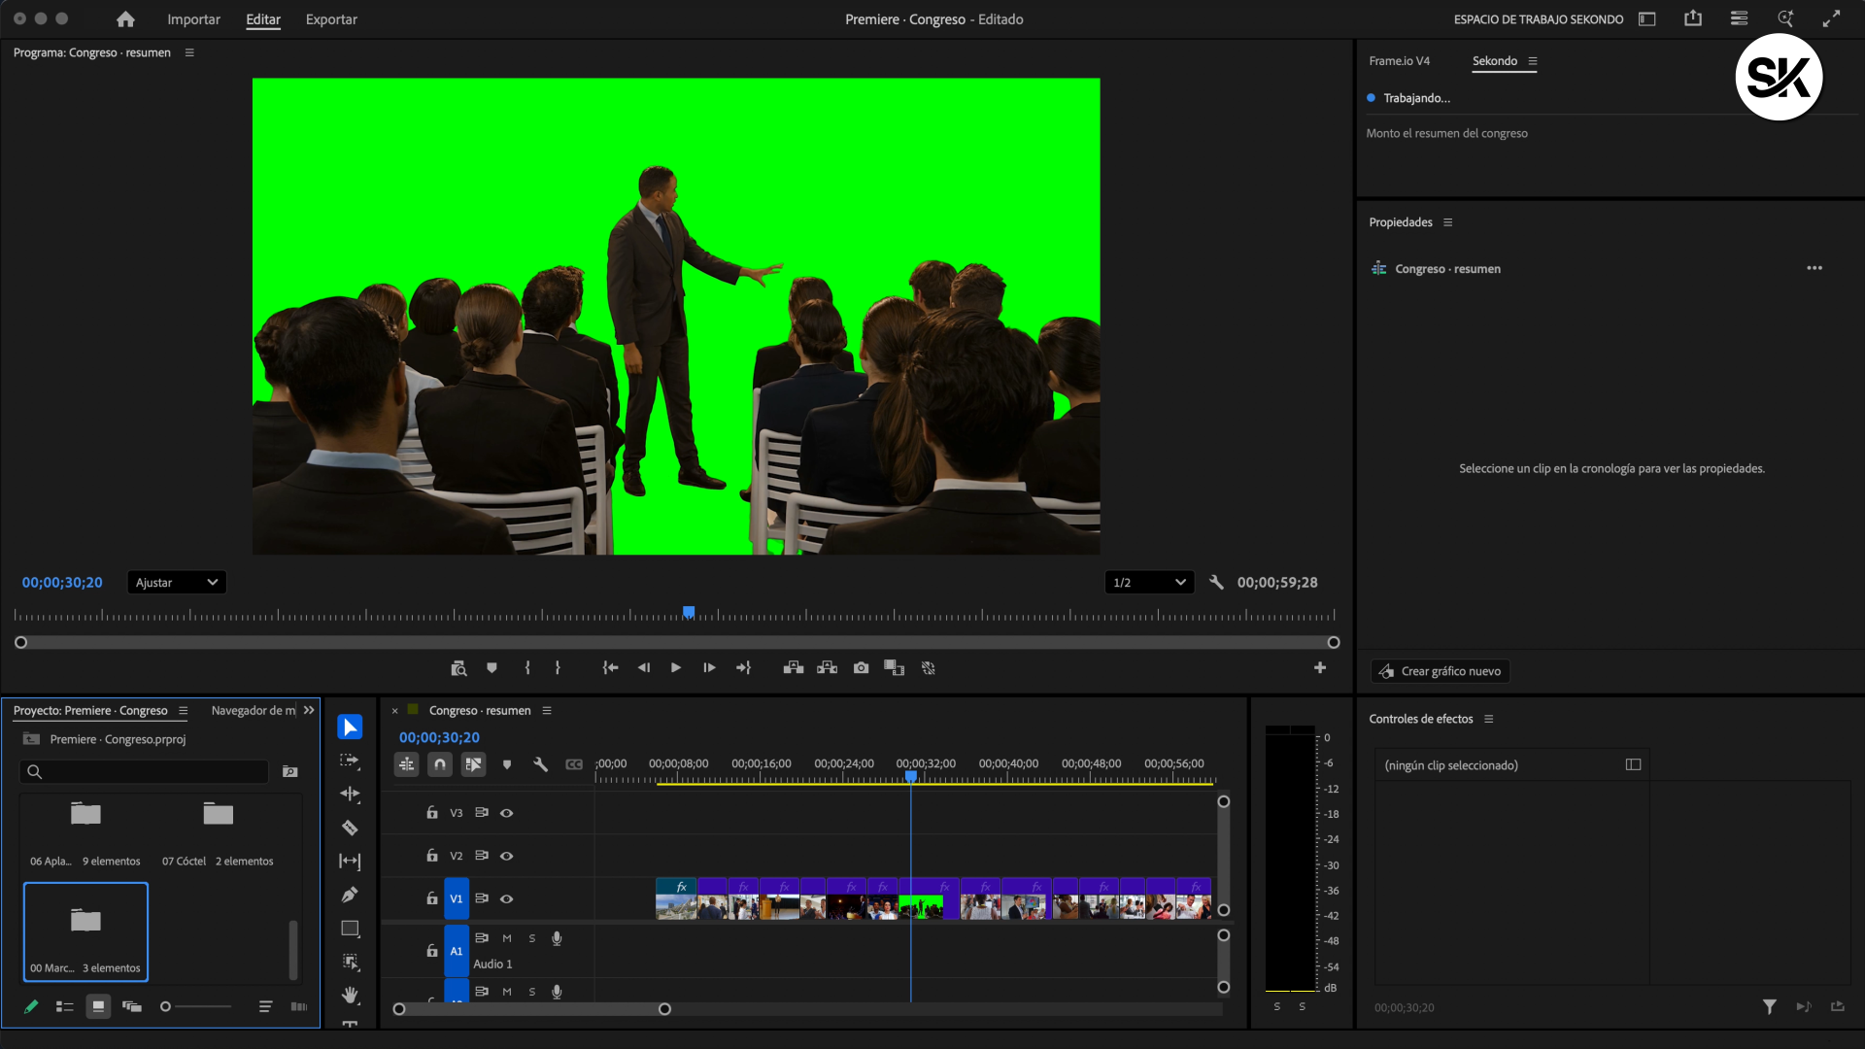The height and width of the screenshot is (1049, 1865).
Task: Filter effects with funnel icon
Action: [x=1770, y=1007]
